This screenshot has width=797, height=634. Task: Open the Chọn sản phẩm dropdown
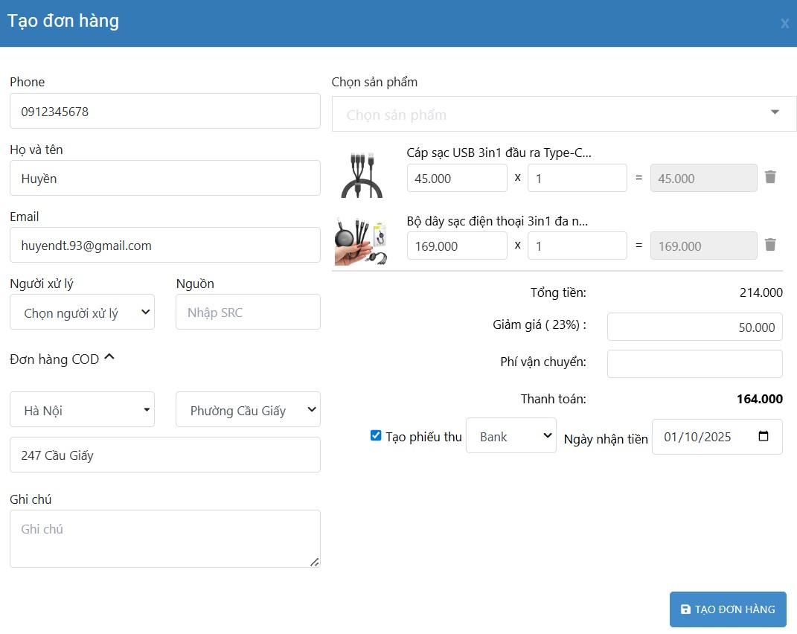point(563,114)
